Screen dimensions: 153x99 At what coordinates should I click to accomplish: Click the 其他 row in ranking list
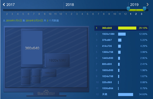pyautogui.click(x=122, y=94)
